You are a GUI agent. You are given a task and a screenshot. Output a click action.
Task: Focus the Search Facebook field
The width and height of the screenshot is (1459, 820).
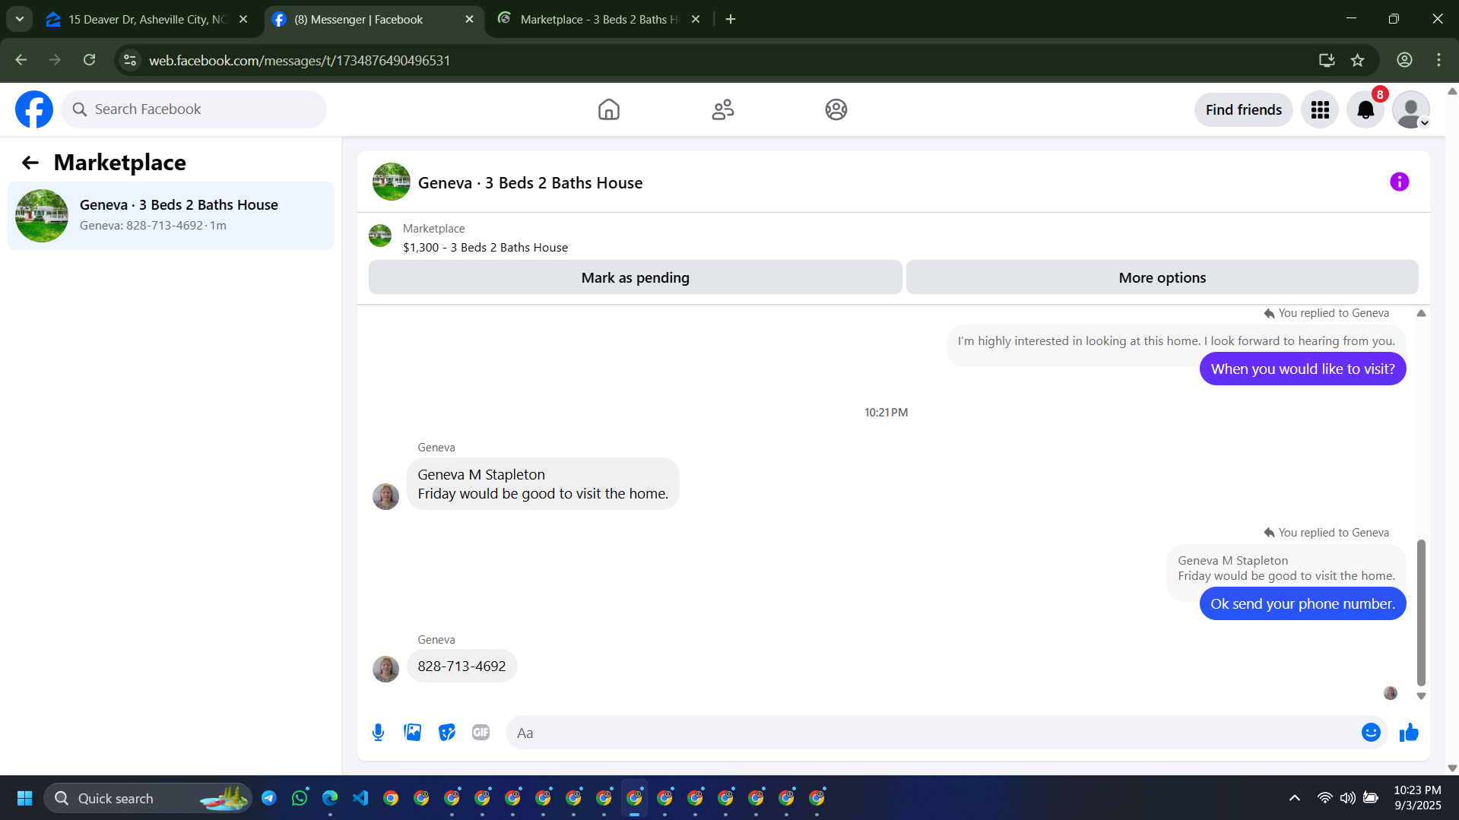(194, 109)
